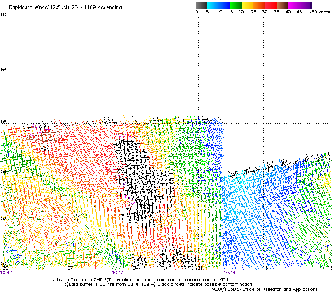Image resolution: width=332 pixels, height=292 pixels.
Task: Click the brown 35-40 knots color band
Action: pos(283,5)
